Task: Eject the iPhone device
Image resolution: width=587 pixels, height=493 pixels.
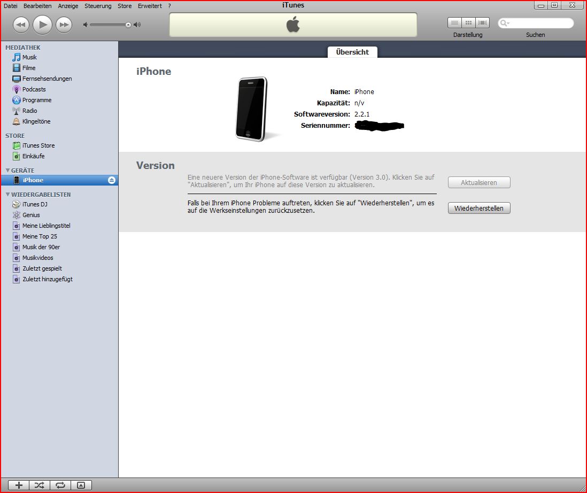Action: tap(111, 180)
